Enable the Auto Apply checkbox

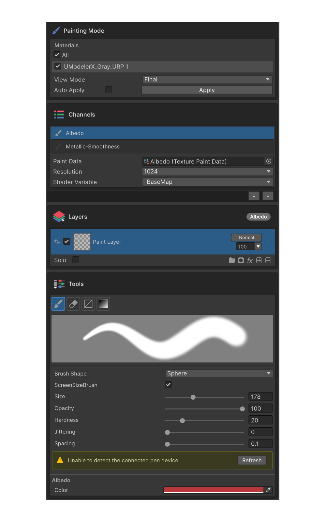(109, 90)
